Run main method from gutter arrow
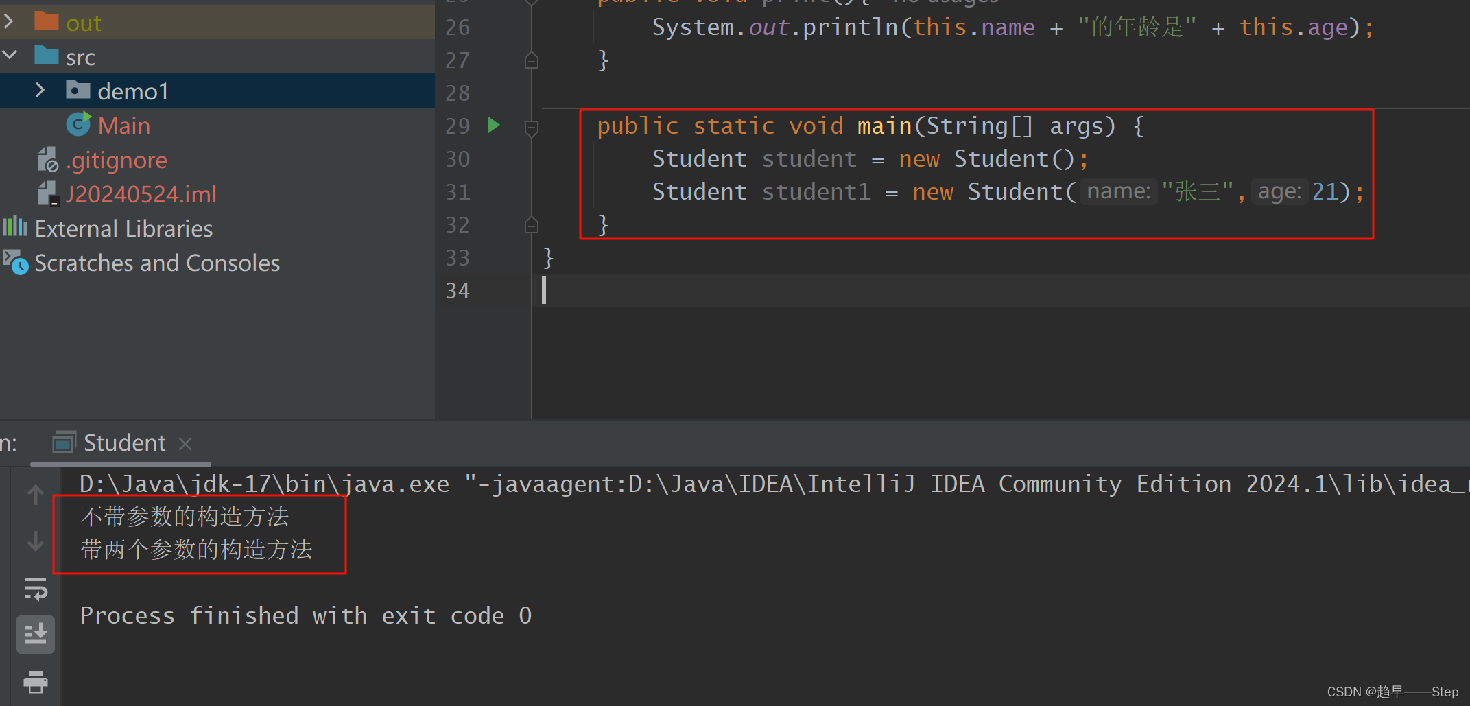This screenshot has width=1470, height=706. point(493,125)
